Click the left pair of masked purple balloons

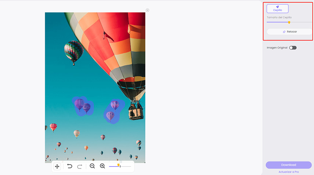(x=83, y=106)
